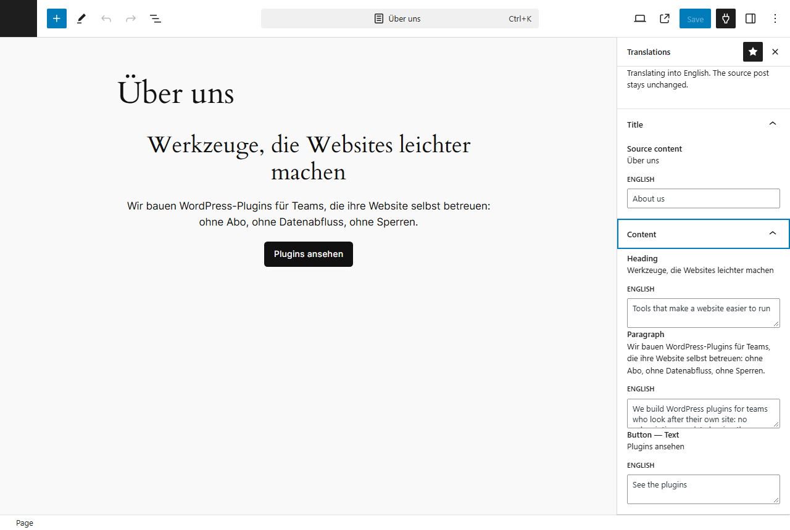Collapse the Content panel

coord(704,234)
